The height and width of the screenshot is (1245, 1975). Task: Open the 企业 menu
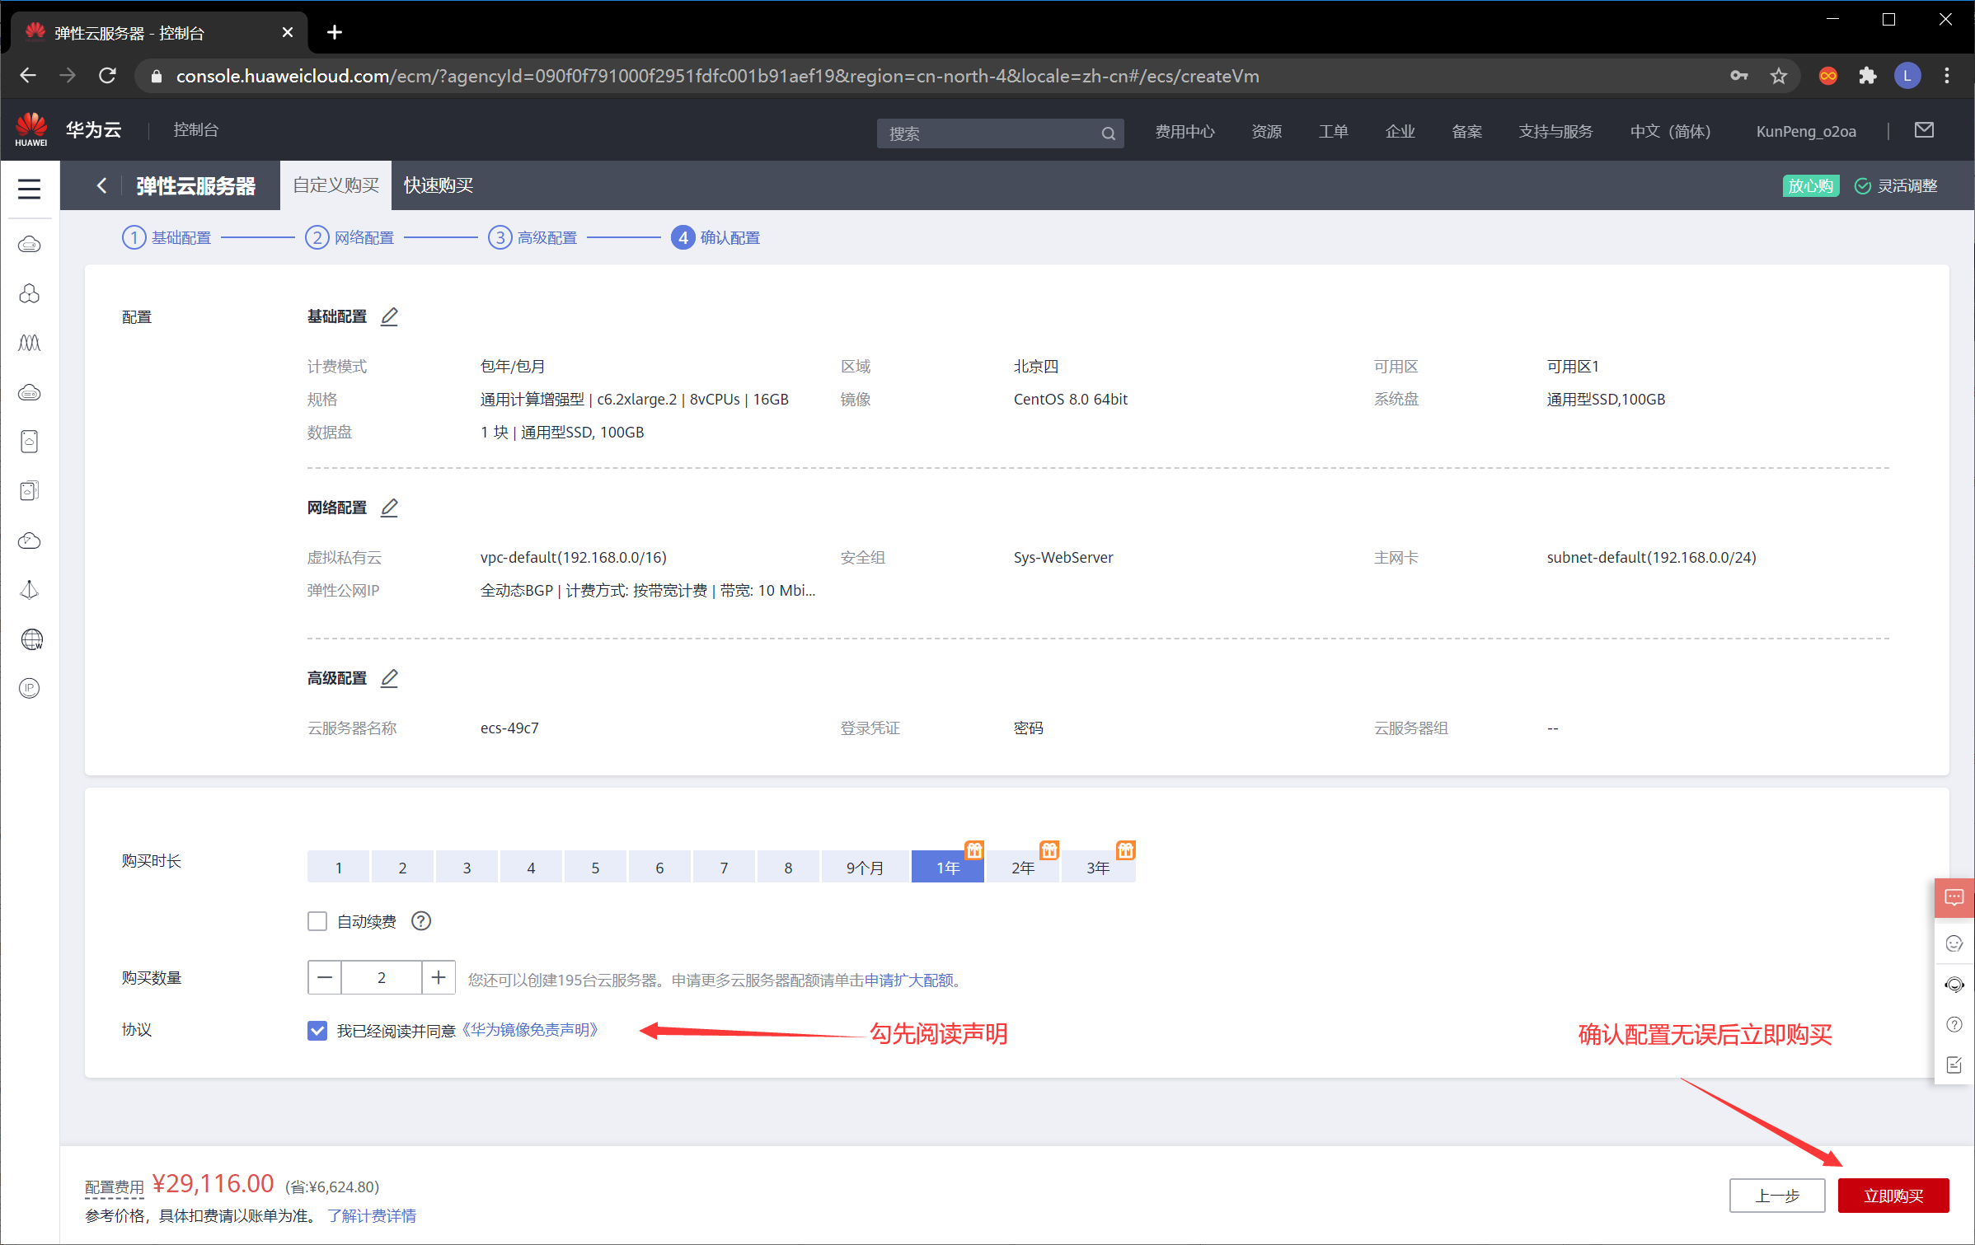pyautogui.click(x=1400, y=131)
